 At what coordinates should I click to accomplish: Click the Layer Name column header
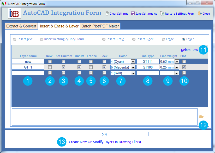[x=28, y=56]
